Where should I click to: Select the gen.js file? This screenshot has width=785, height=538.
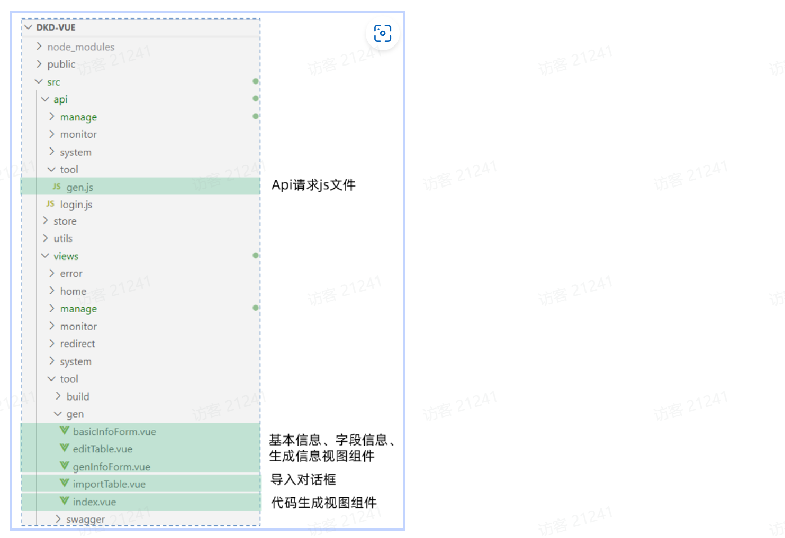tap(141, 187)
